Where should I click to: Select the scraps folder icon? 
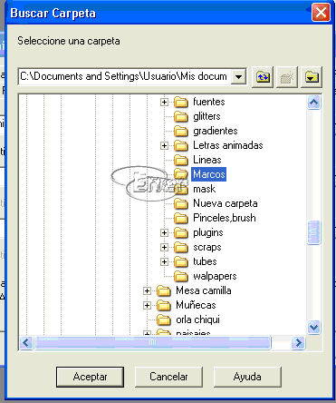click(x=181, y=247)
